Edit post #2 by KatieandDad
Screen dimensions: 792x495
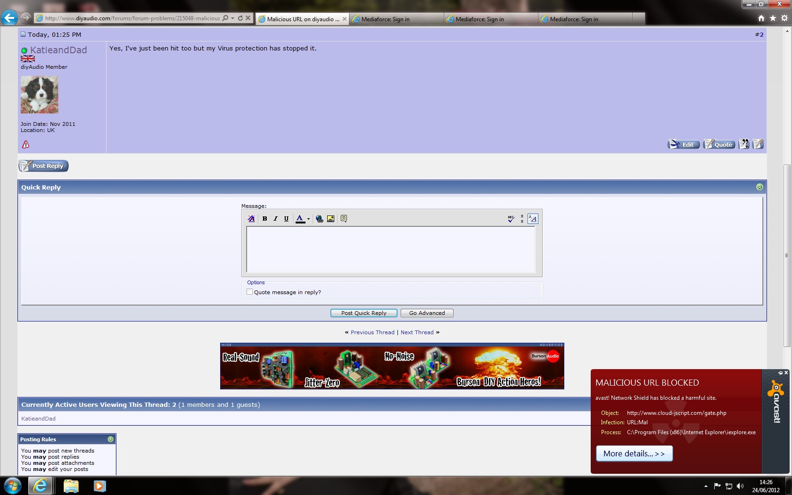[684, 144]
